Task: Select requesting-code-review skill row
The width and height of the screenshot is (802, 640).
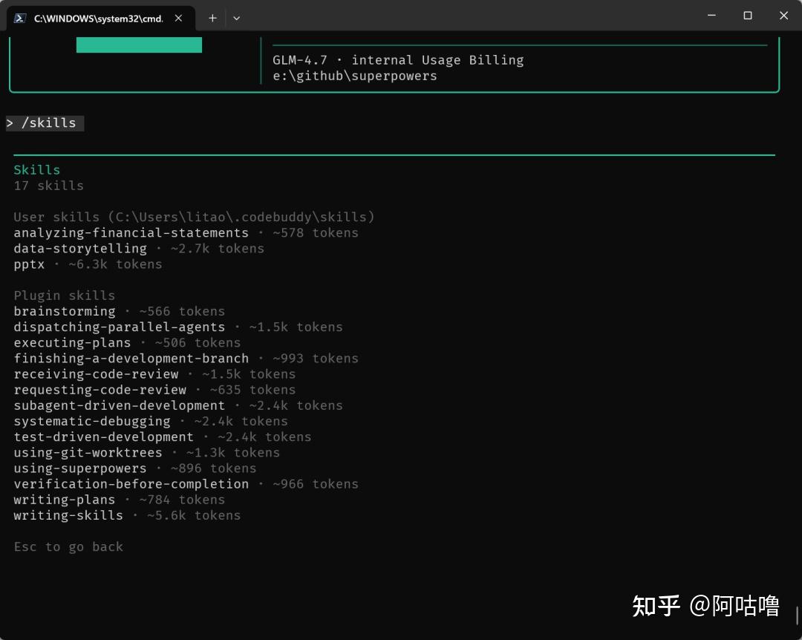Action: (x=154, y=390)
